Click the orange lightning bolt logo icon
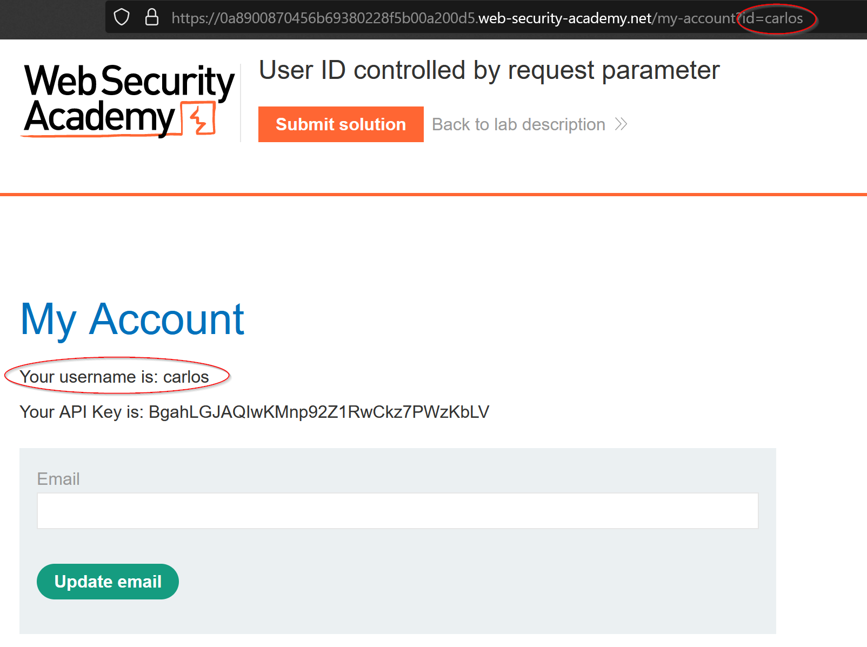Image resolution: width=867 pixels, height=647 pixels. click(x=198, y=118)
